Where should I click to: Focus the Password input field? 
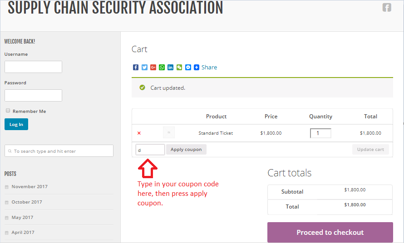(33, 96)
